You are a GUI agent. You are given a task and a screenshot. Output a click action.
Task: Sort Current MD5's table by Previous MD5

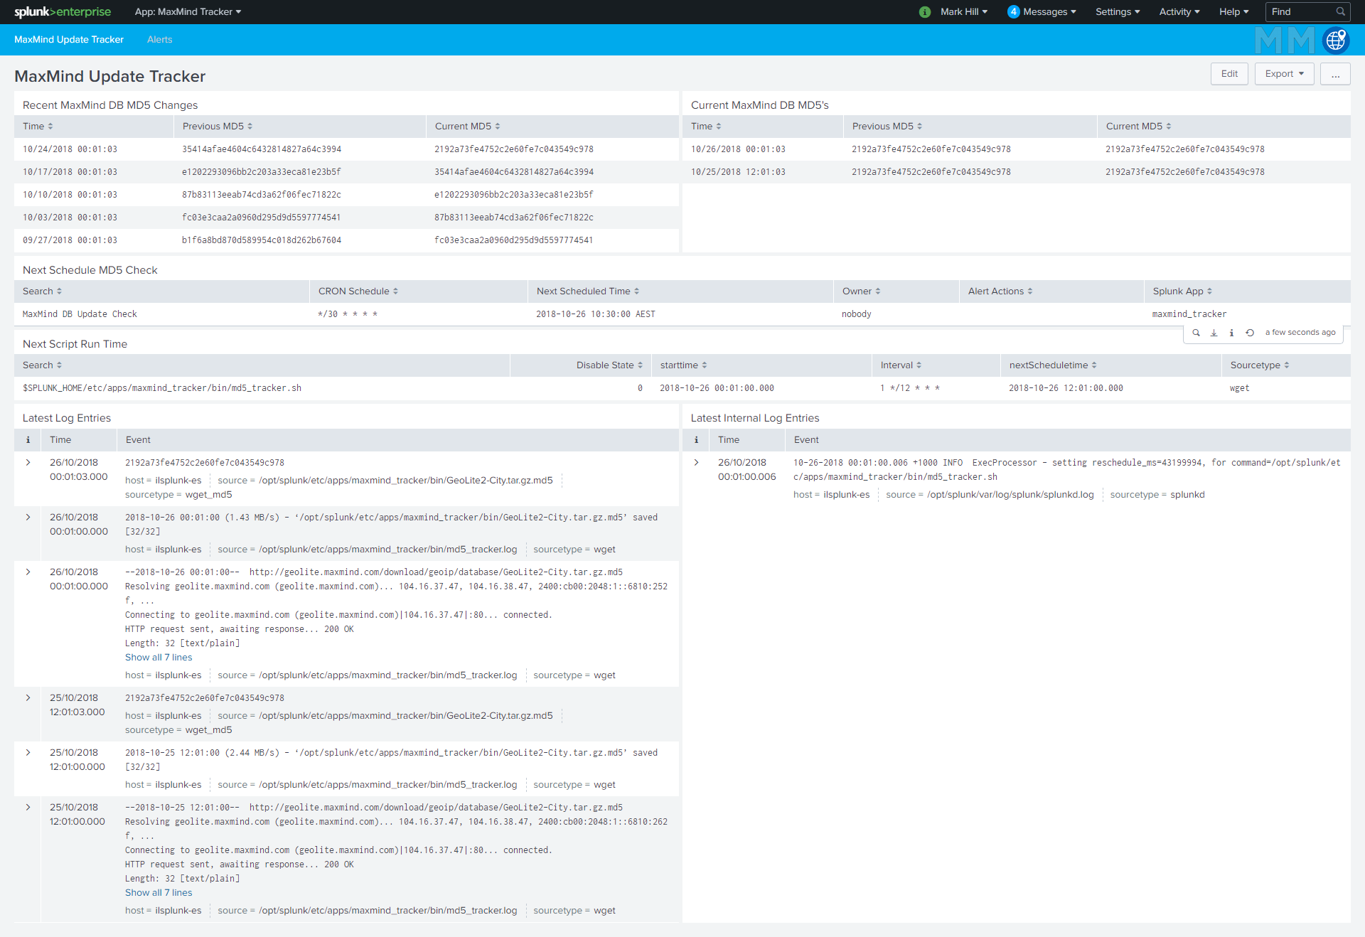[x=887, y=127]
